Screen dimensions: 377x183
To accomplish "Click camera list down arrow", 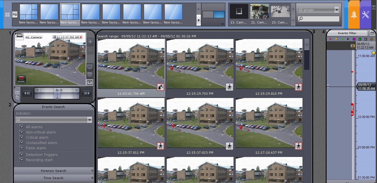I will tap(293, 20).
